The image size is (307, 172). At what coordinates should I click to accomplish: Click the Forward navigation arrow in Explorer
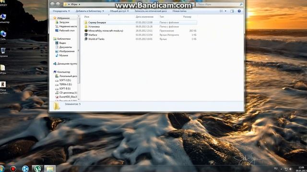coord(58,4)
